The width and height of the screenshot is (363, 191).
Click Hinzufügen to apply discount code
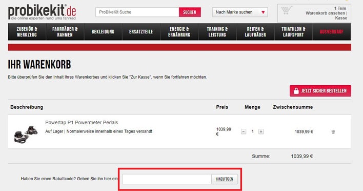pos(225,179)
